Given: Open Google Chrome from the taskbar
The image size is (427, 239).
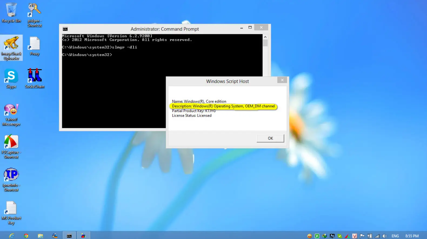Looking at the screenshot, I should [x=26, y=236].
